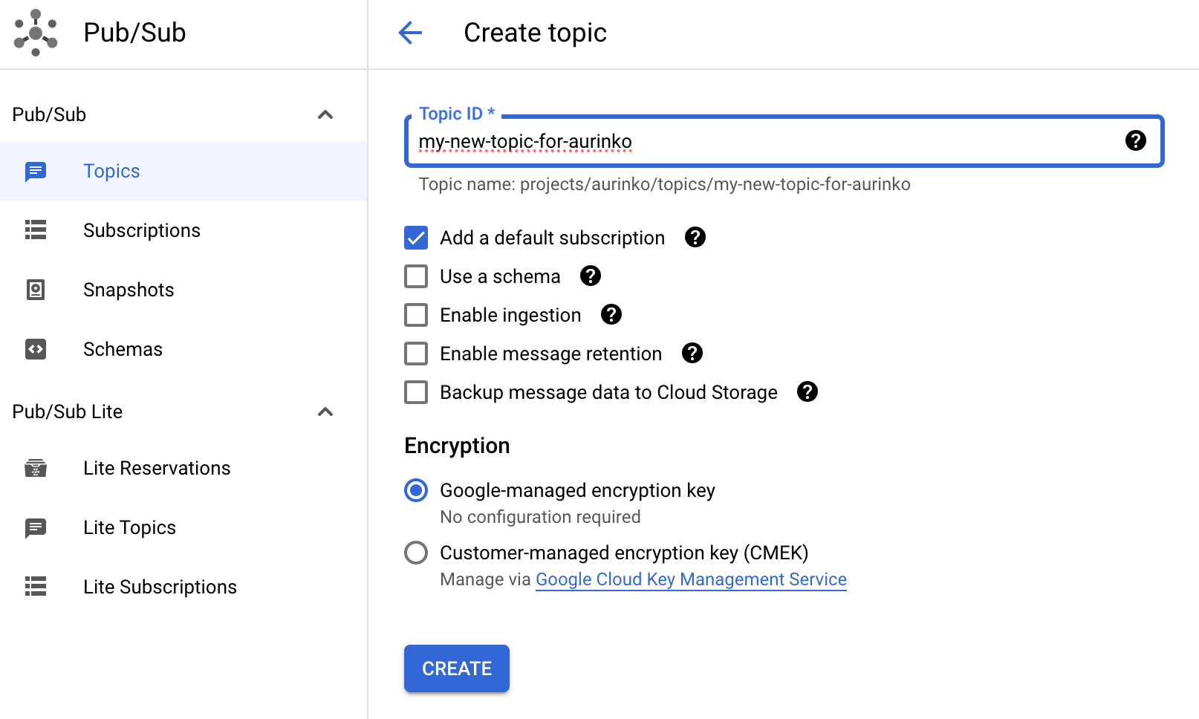The image size is (1199, 719).
Task: Click the No configuration required text
Action: pyautogui.click(x=540, y=517)
